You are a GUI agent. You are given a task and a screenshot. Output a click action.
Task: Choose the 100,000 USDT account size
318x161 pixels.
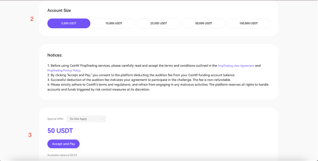(249, 23)
